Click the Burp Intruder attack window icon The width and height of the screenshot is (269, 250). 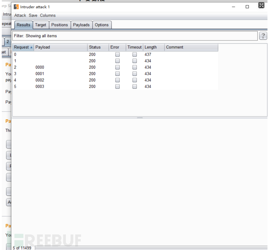pos(16,7)
